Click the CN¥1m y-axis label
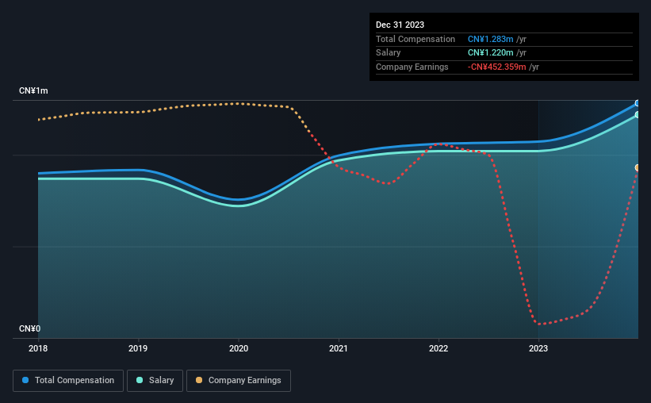Image resolution: width=651 pixels, height=403 pixels. pos(33,91)
